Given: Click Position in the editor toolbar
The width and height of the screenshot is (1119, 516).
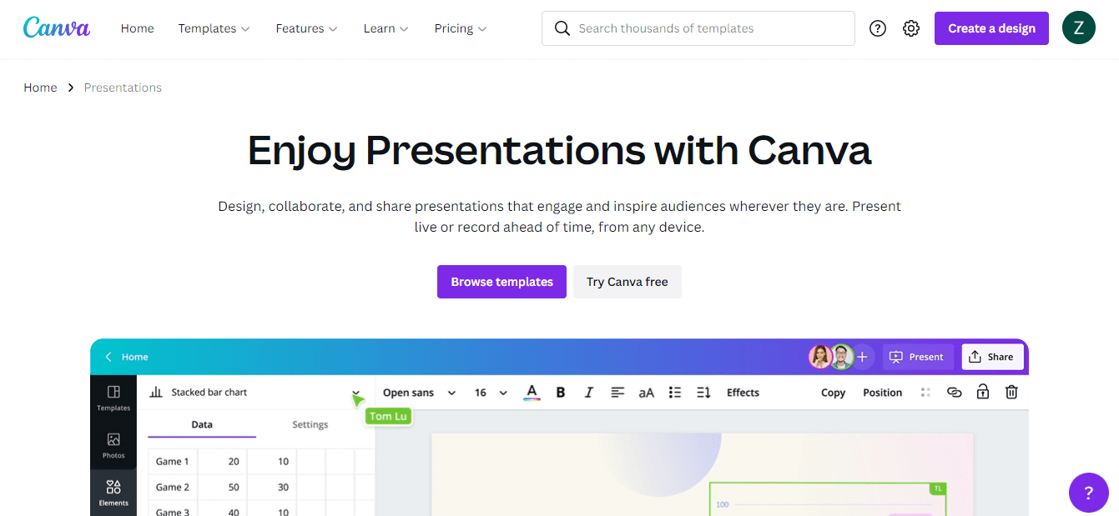Looking at the screenshot, I should pyautogui.click(x=882, y=393).
